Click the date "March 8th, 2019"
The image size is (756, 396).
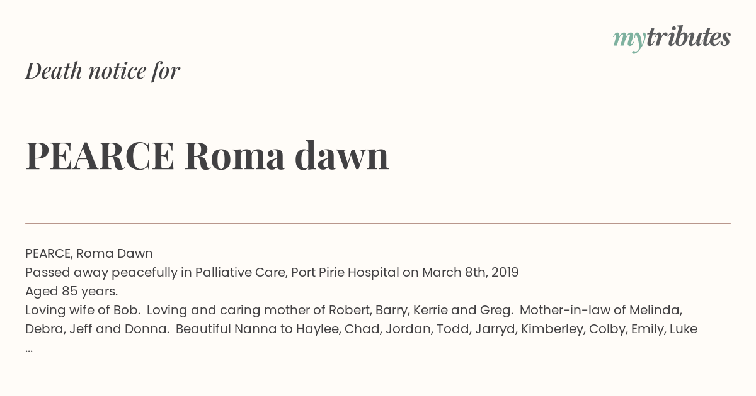click(x=470, y=272)
